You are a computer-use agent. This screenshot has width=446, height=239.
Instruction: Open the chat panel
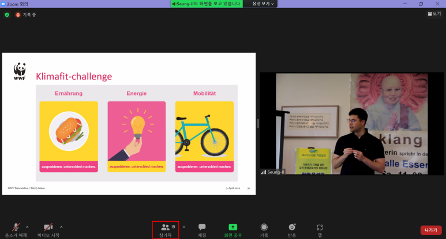202,230
